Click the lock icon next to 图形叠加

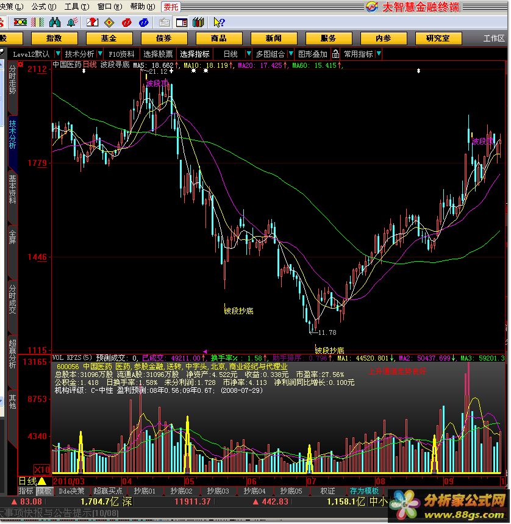tap(335, 54)
